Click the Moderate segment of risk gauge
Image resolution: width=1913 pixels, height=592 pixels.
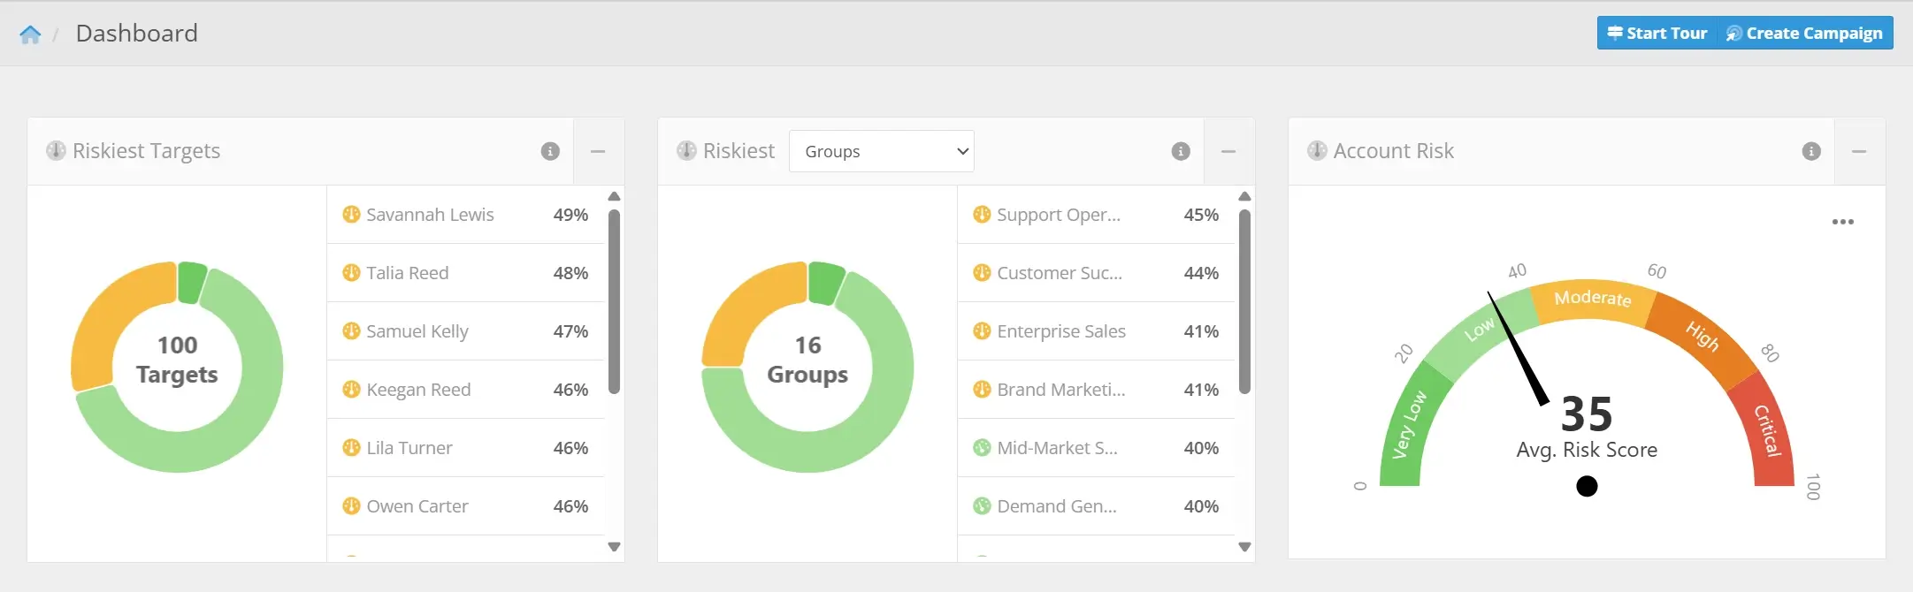1592,300
